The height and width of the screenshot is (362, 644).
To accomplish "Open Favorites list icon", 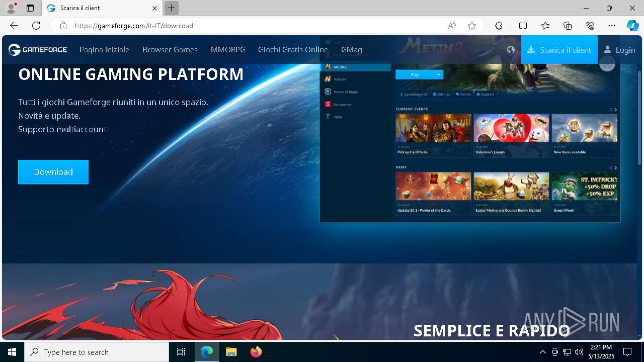I will pos(545,26).
